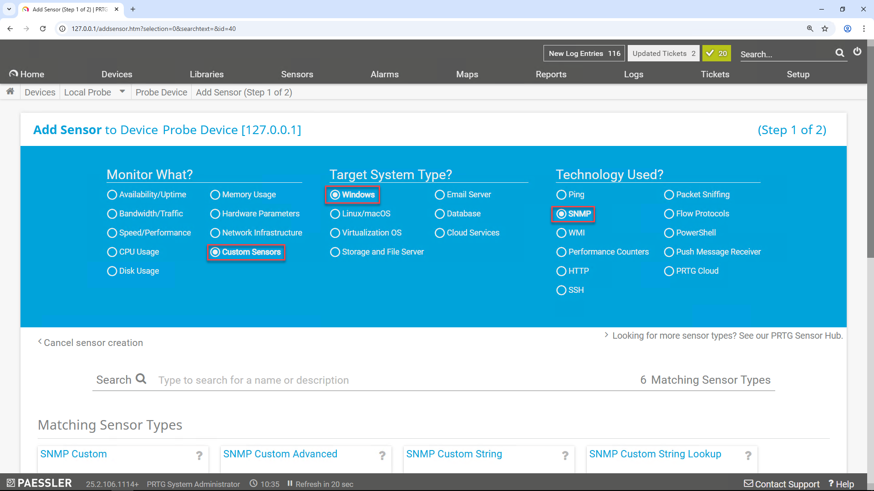The image size is (874, 491).
Task: Open the Setup menu
Action: point(798,74)
